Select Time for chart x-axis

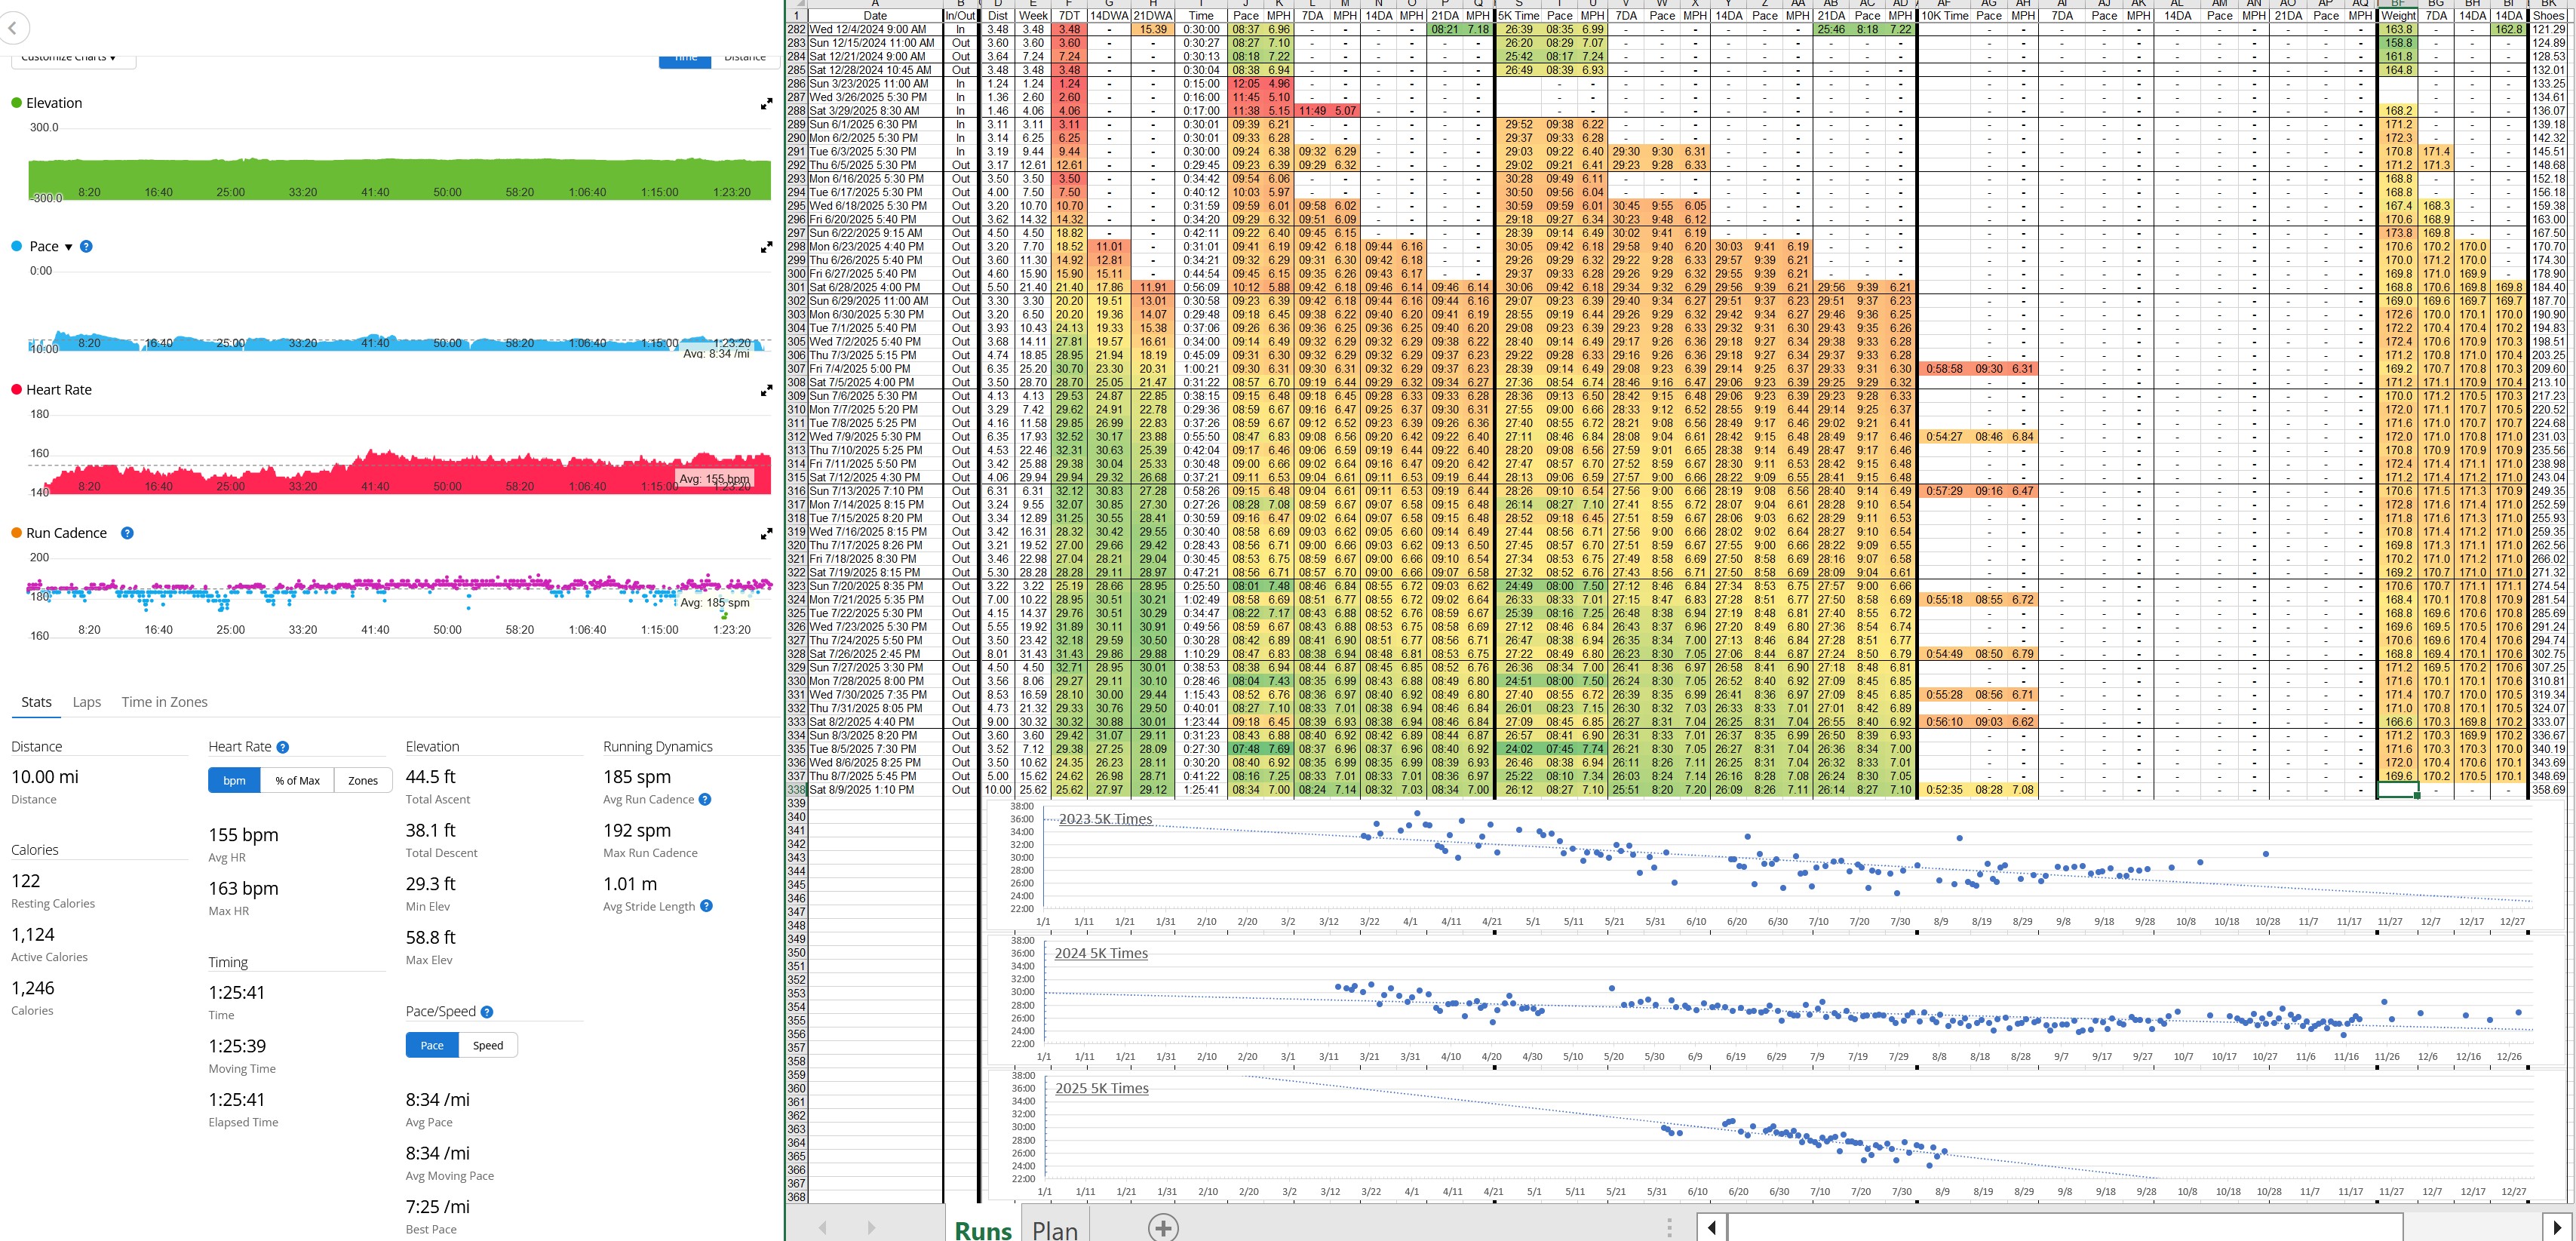tap(685, 59)
